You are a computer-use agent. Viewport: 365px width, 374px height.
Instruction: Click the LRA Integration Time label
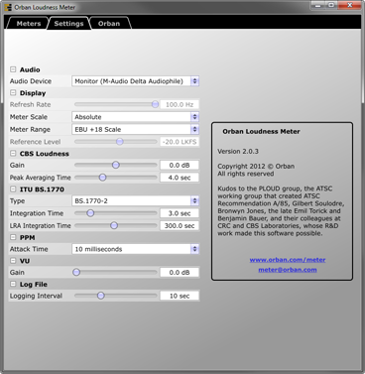tap(40, 226)
